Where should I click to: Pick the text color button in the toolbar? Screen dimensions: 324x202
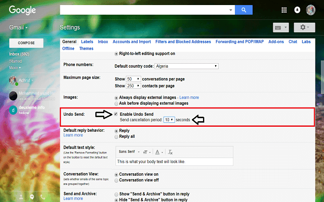click(x=158, y=151)
